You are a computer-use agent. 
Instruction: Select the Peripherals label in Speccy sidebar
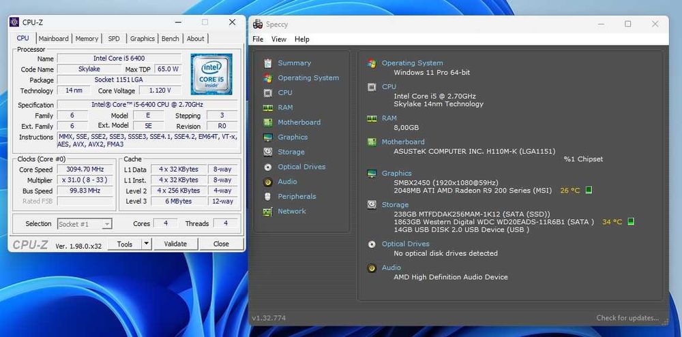297,196
